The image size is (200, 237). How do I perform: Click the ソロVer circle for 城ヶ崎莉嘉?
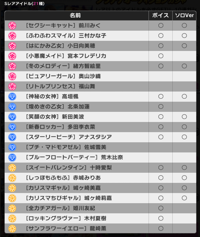[184, 198]
